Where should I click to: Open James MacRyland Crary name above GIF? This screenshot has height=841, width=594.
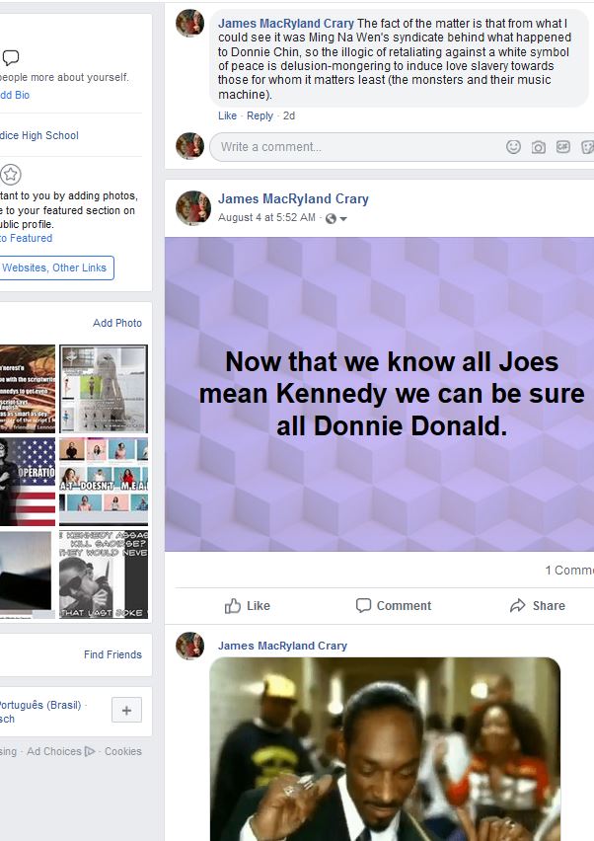(282, 646)
